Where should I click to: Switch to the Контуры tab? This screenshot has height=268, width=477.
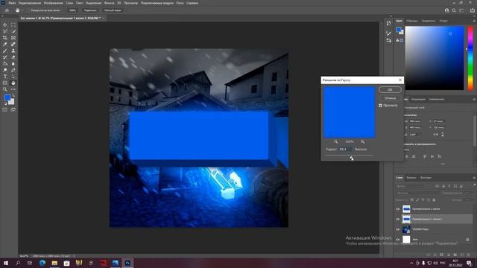[426, 178]
